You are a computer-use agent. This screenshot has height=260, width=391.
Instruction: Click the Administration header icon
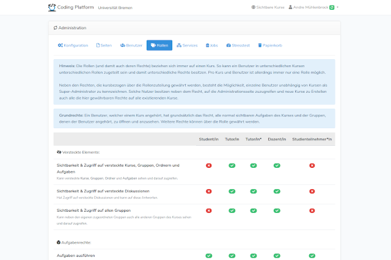pos(56,27)
